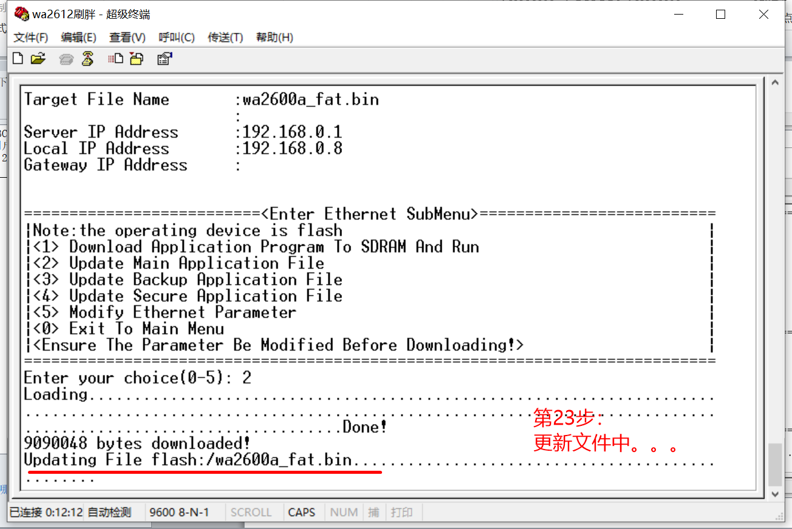This screenshot has height=529, width=792.
Task: Click the 9090048 bytes downloaded! line
Action: click(137, 443)
